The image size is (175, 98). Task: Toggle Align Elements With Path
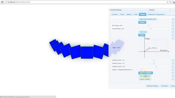click(x=148, y=19)
